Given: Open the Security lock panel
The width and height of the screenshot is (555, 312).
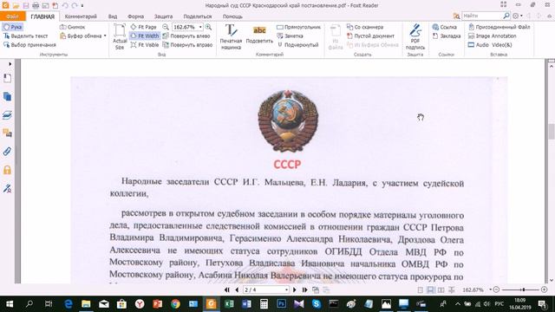Looking at the screenshot, I should coord(7,170).
